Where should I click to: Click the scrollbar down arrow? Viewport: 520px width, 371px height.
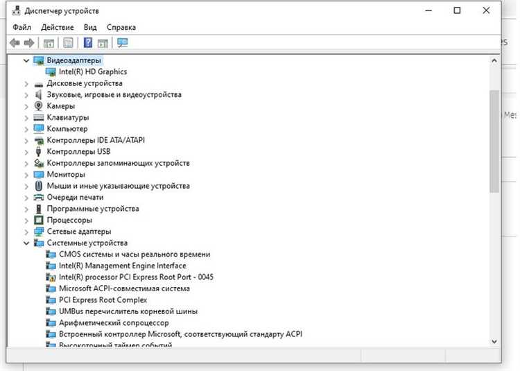coord(494,341)
